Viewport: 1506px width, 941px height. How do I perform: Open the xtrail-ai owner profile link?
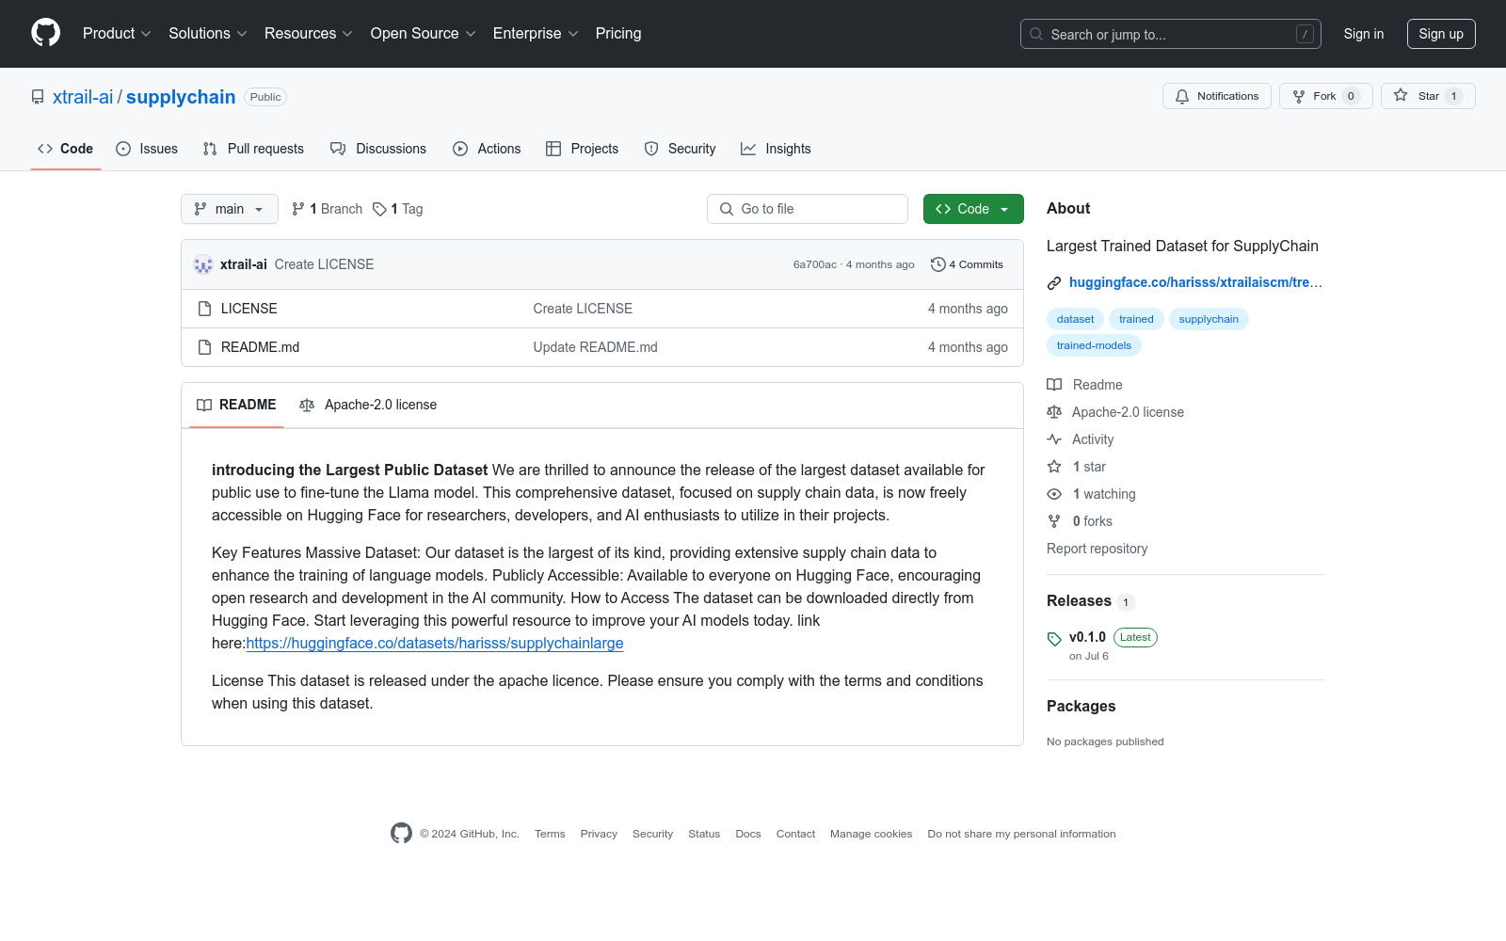(x=83, y=97)
